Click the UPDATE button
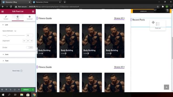 [26, 90]
